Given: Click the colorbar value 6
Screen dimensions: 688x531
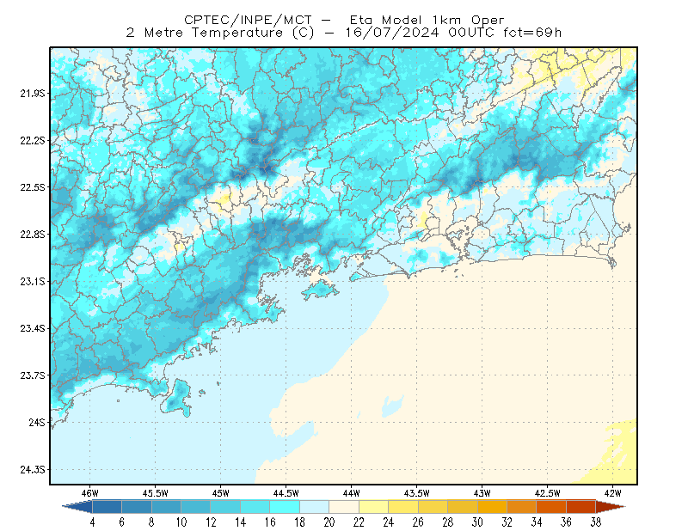Looking at the screenshot, I should [121, 522].
